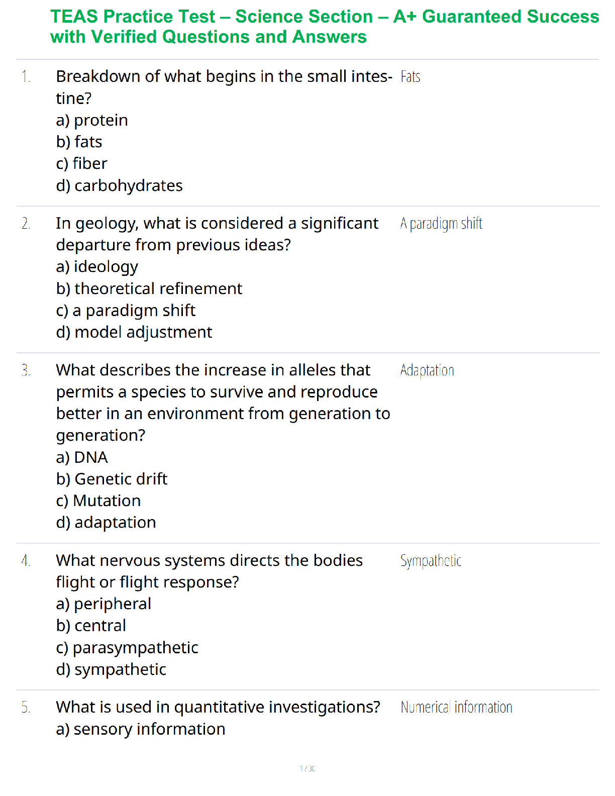Click the "Sympathetic" answer key text
Screen dimensions: 615x796
[431, 561]
